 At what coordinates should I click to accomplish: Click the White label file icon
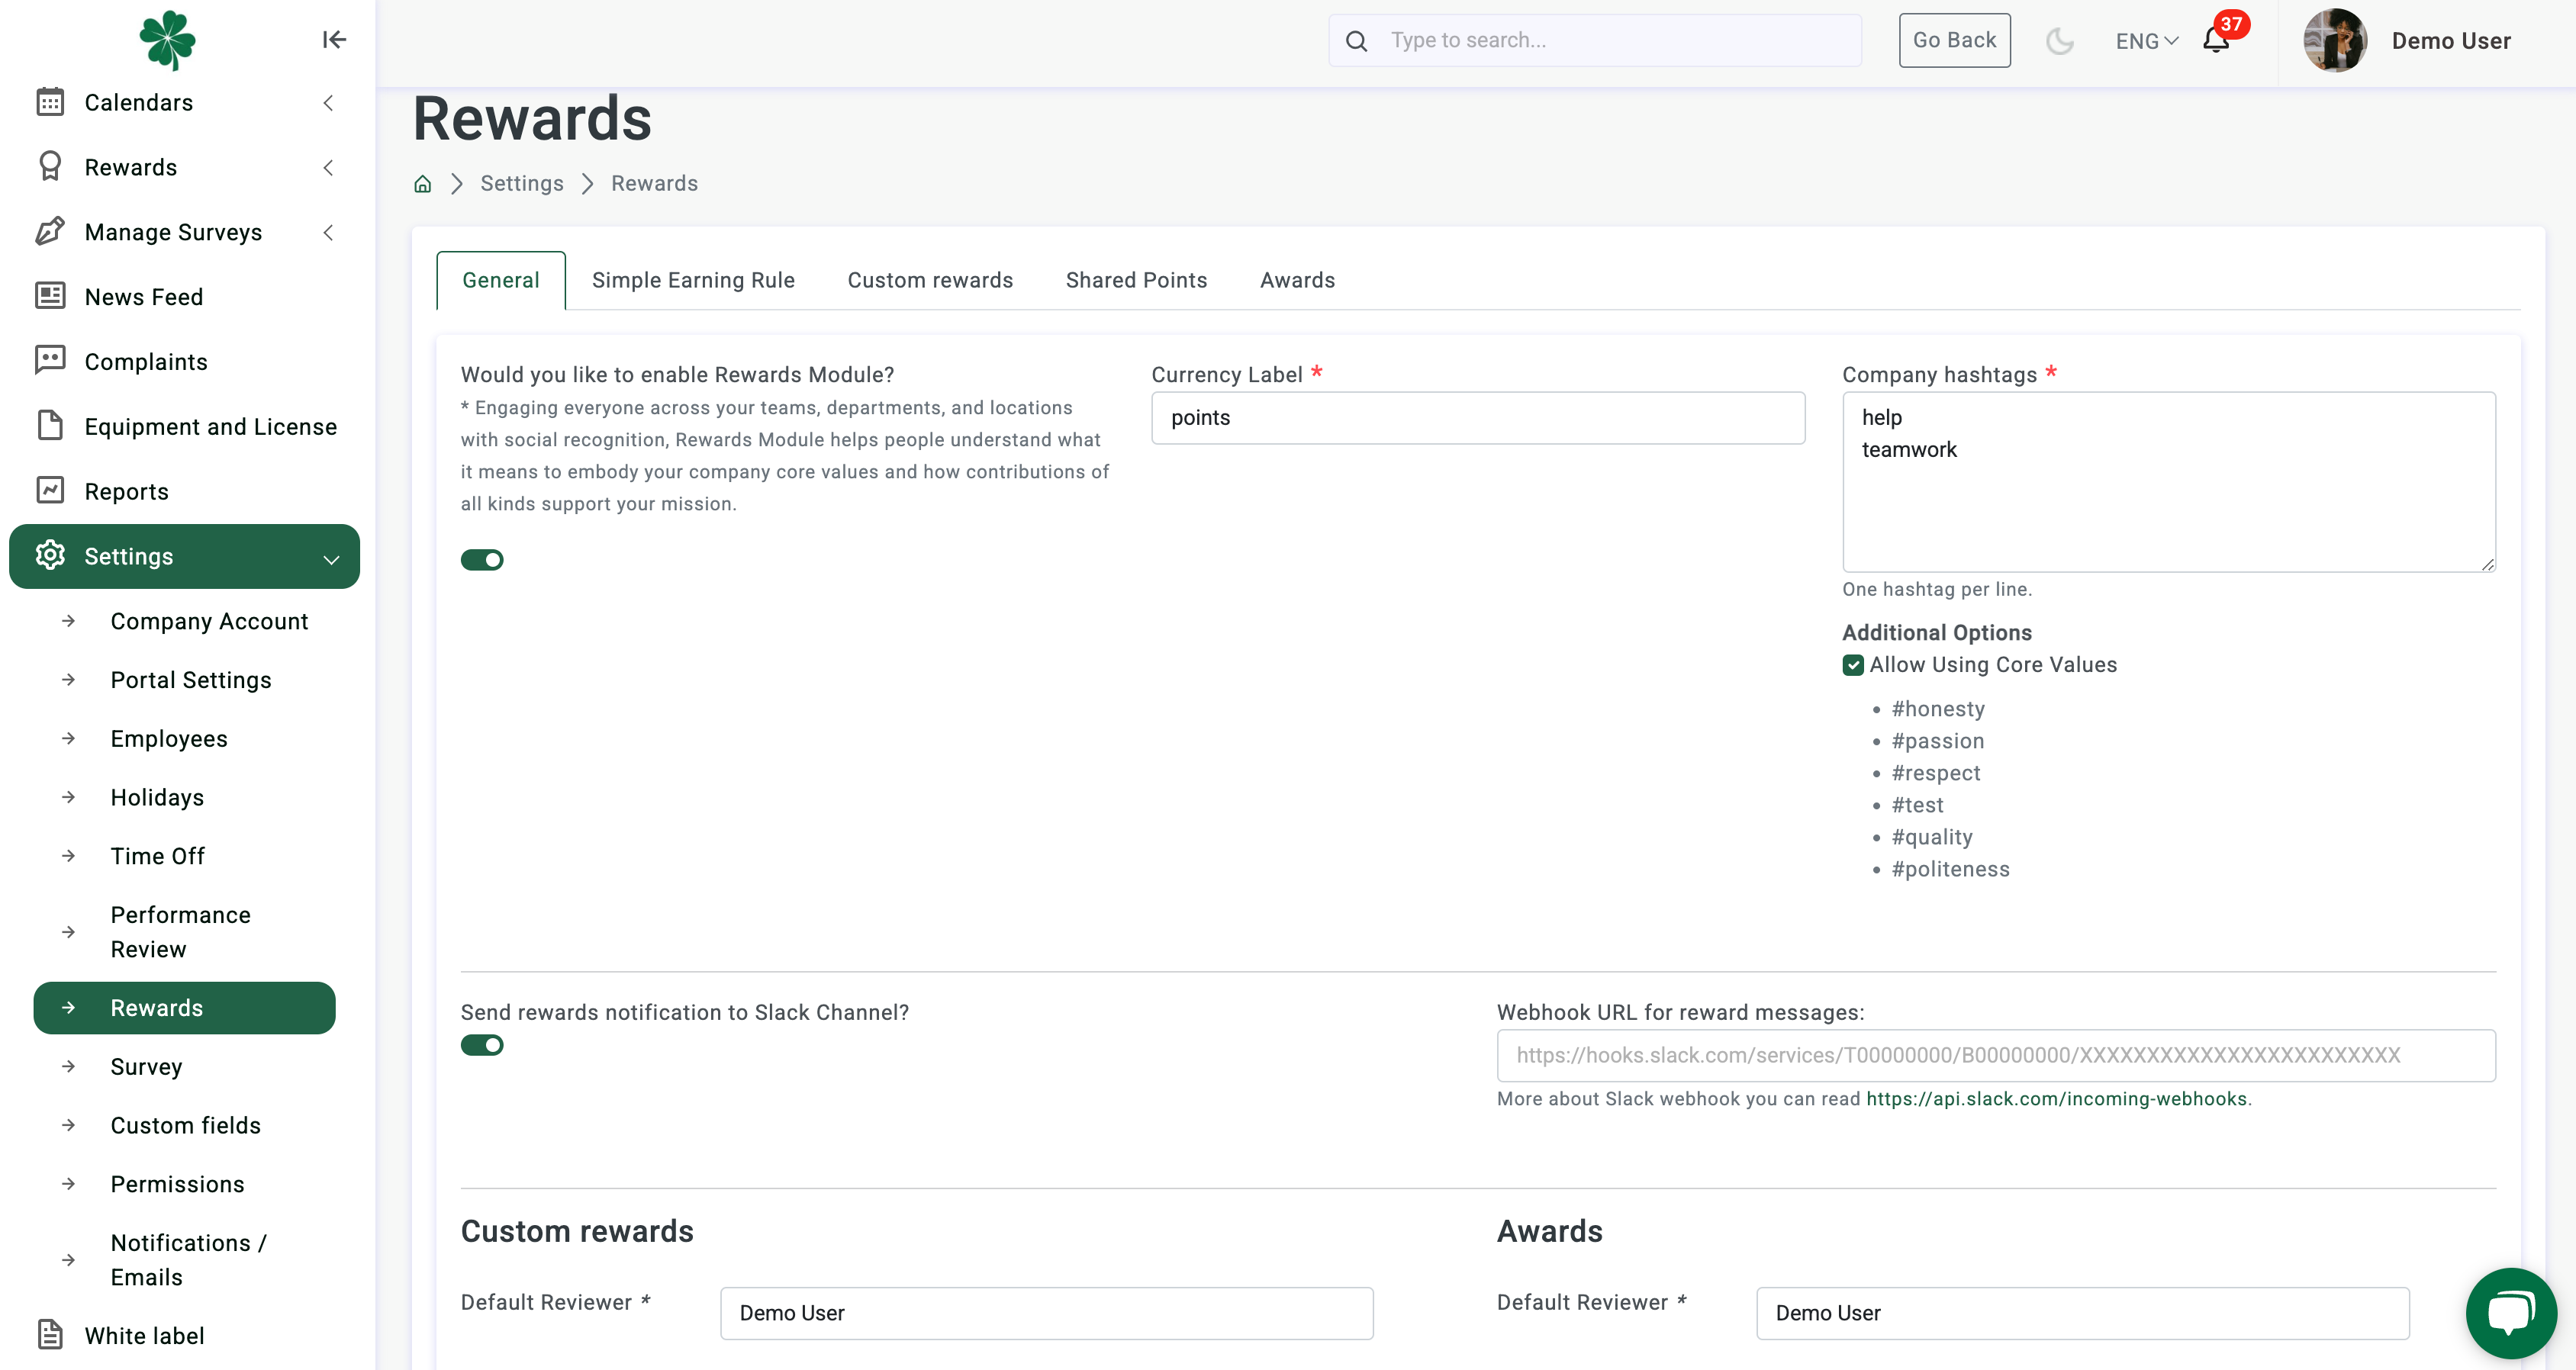click(x=50, y=1335)
